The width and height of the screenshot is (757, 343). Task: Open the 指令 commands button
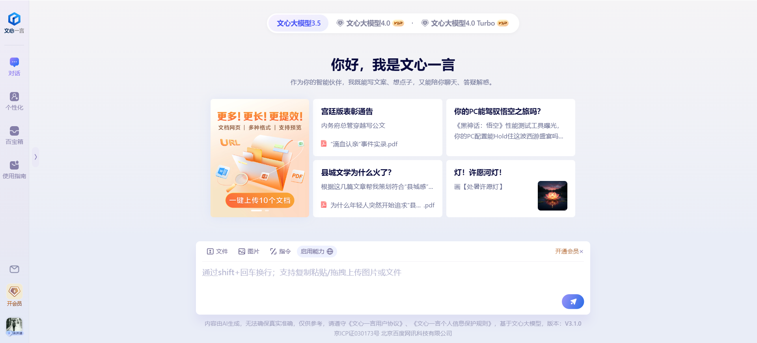(x=280, y=251)
